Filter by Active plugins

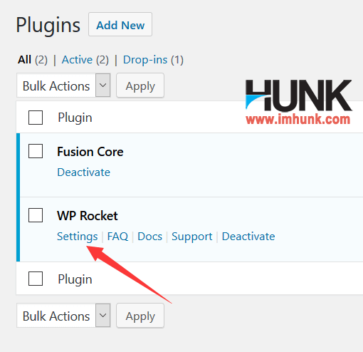85,60
